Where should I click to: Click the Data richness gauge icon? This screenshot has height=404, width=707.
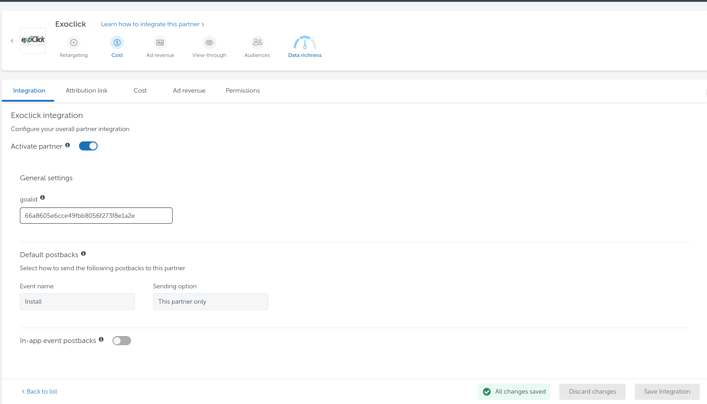click(x=305, y=43)
